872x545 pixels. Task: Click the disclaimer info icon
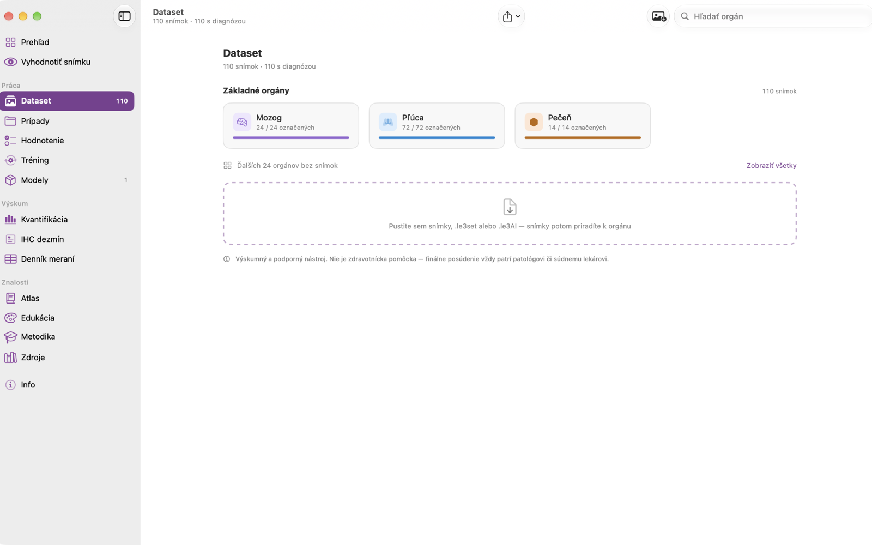pos(227,259)
